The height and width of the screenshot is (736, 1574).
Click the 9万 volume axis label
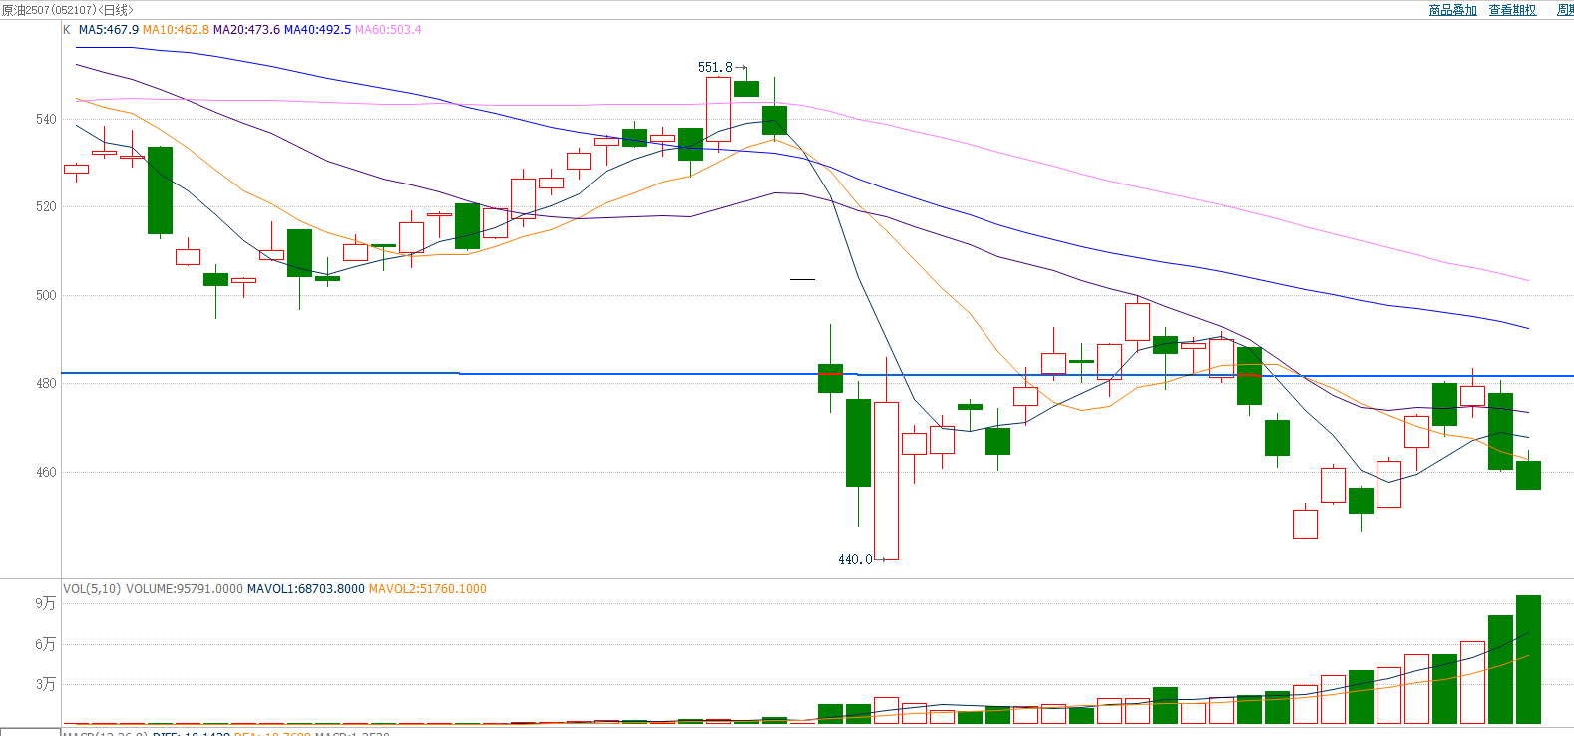[46, 603]
